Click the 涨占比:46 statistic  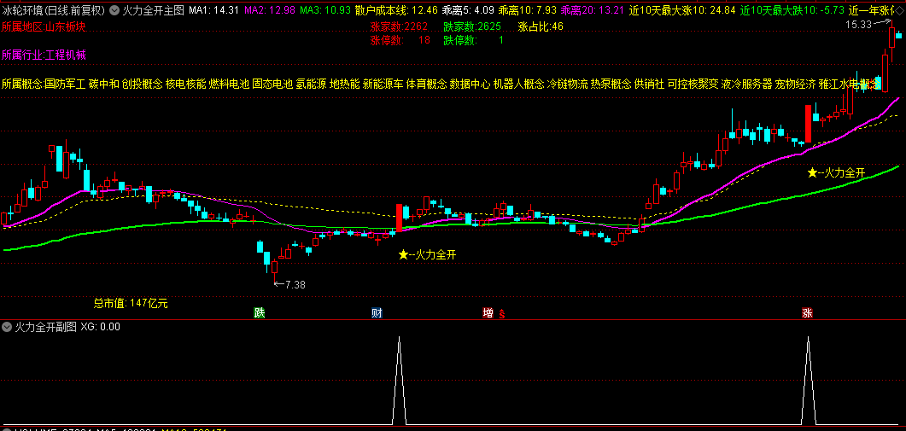541,26
